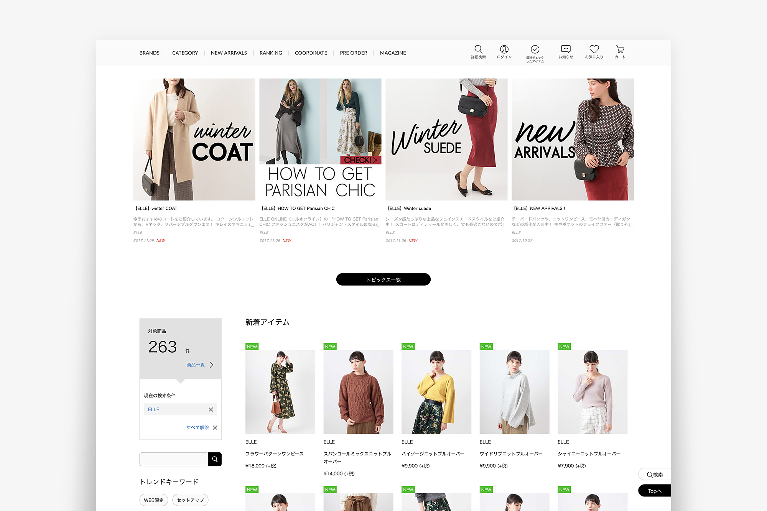The width and height of the screenshot is (767, 511).
Task: Open the shopping cart icon
Action: (620, 49)
